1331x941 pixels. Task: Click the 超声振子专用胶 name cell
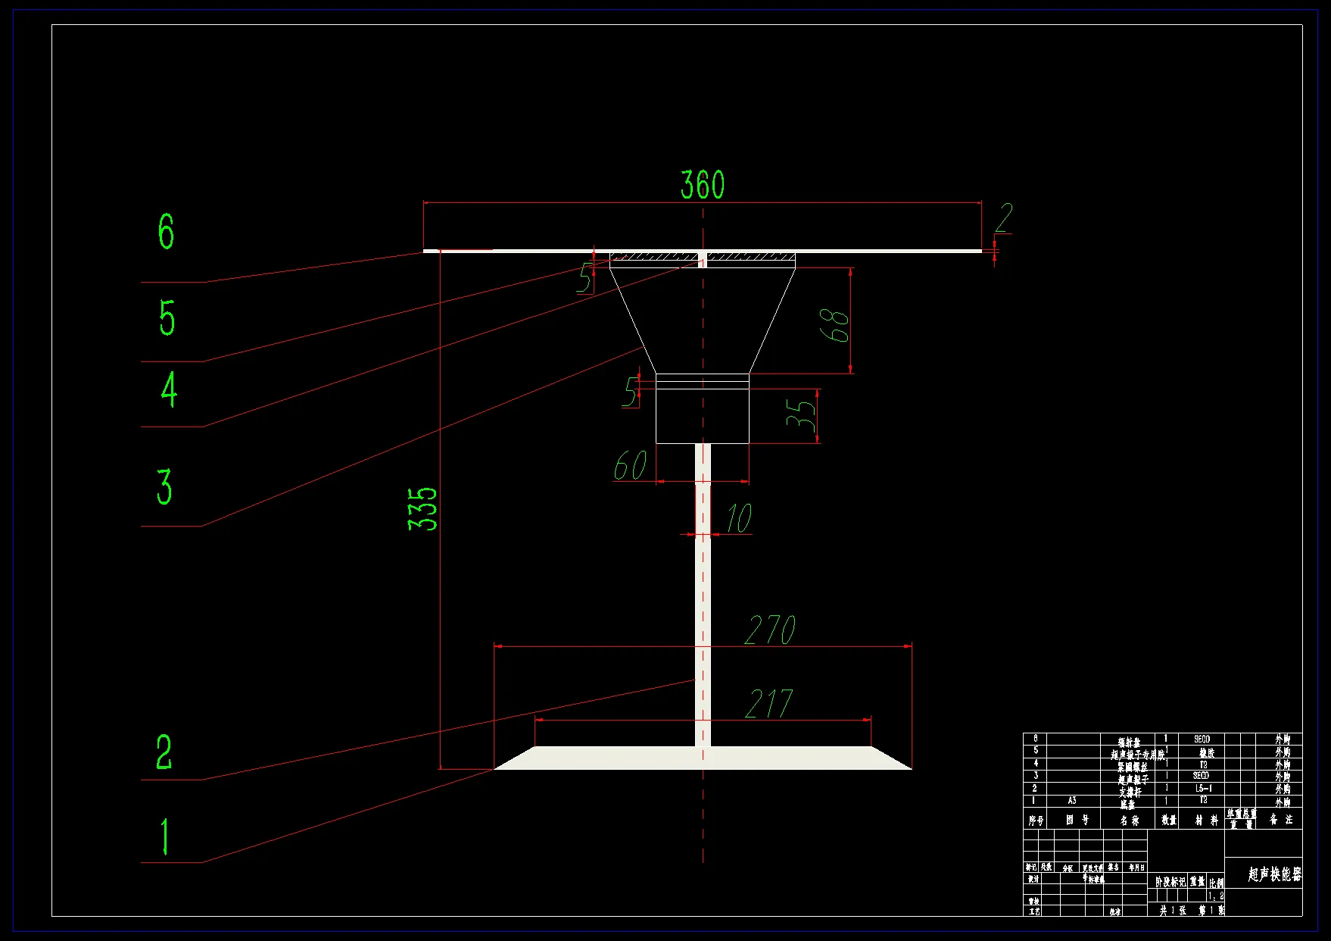pyautogui.click(x=1137, y=755)
